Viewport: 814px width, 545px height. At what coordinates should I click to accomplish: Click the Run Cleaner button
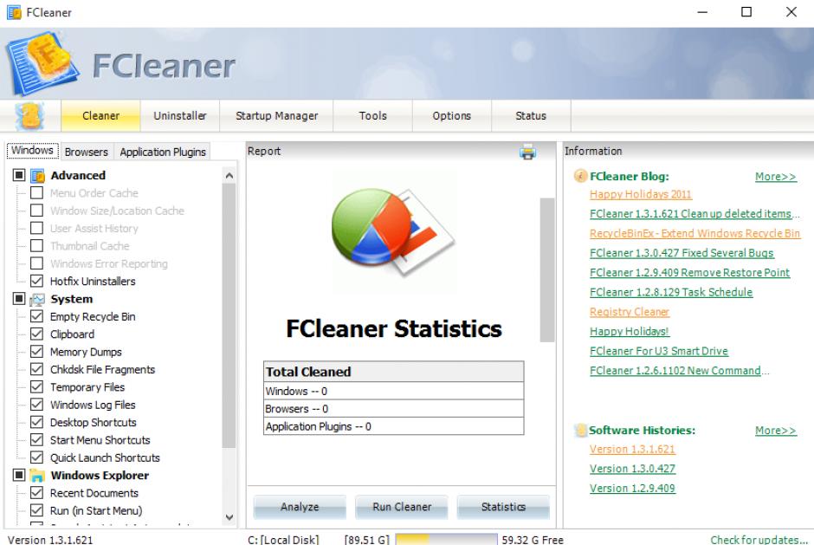[402, 507]
